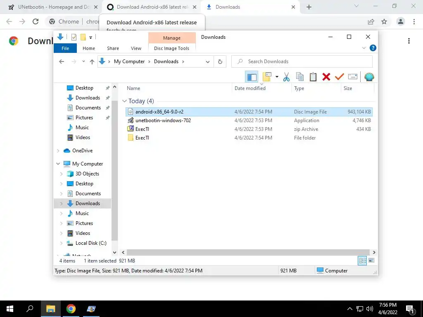Collapse the Explorer ribbon chevron

pos(364,48)
